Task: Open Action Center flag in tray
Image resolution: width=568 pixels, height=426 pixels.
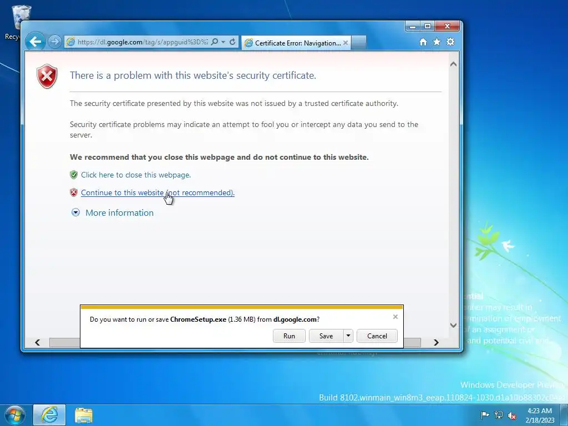Action: (484, 415)
